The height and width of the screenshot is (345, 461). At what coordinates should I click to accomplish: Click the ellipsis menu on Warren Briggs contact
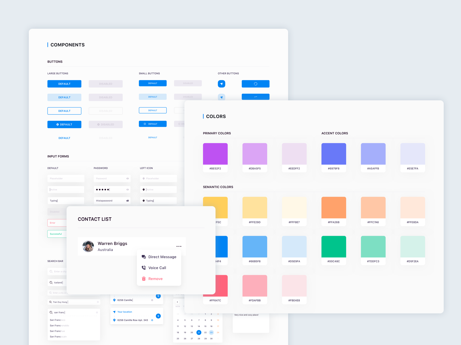tap(179, 246)
